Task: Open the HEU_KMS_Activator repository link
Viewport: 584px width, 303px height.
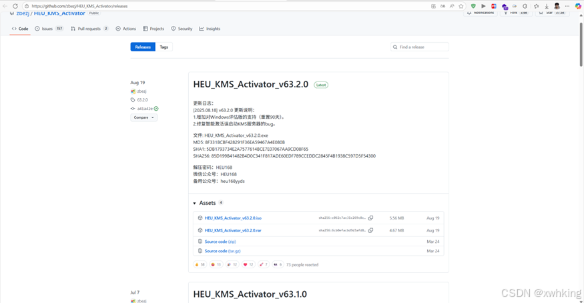Action: 59,13
